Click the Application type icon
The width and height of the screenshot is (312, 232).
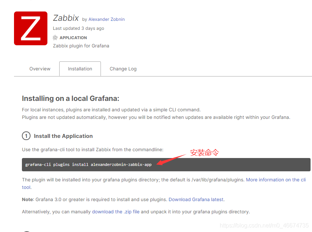55,38
